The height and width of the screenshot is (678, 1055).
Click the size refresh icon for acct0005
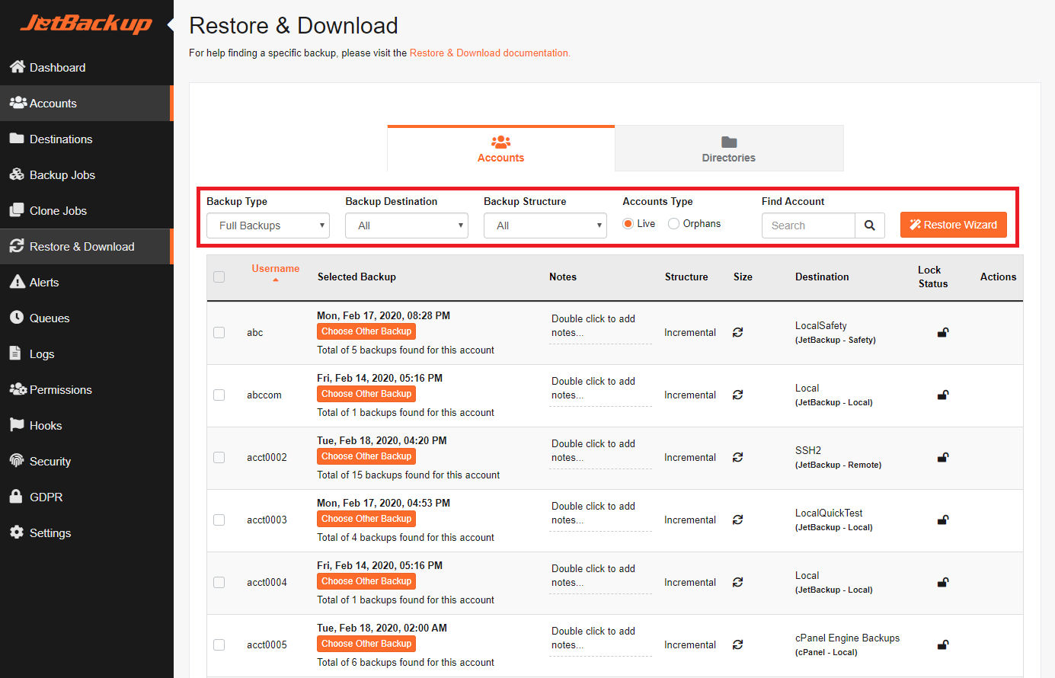pos(738,644)
